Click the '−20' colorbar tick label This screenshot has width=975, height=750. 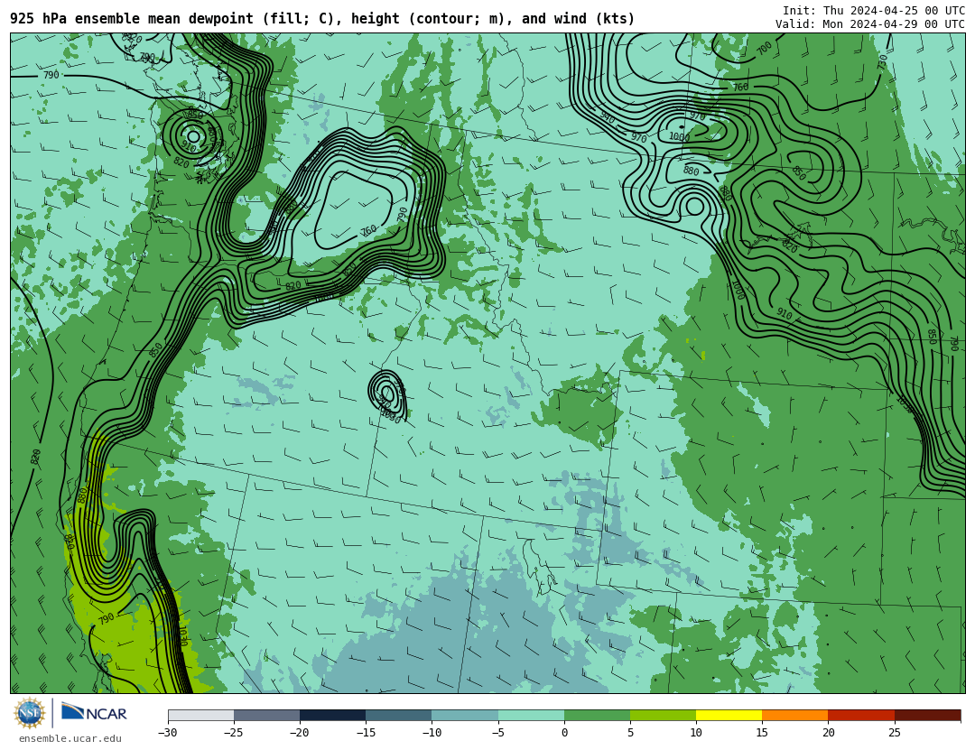(x=299, y=733)
